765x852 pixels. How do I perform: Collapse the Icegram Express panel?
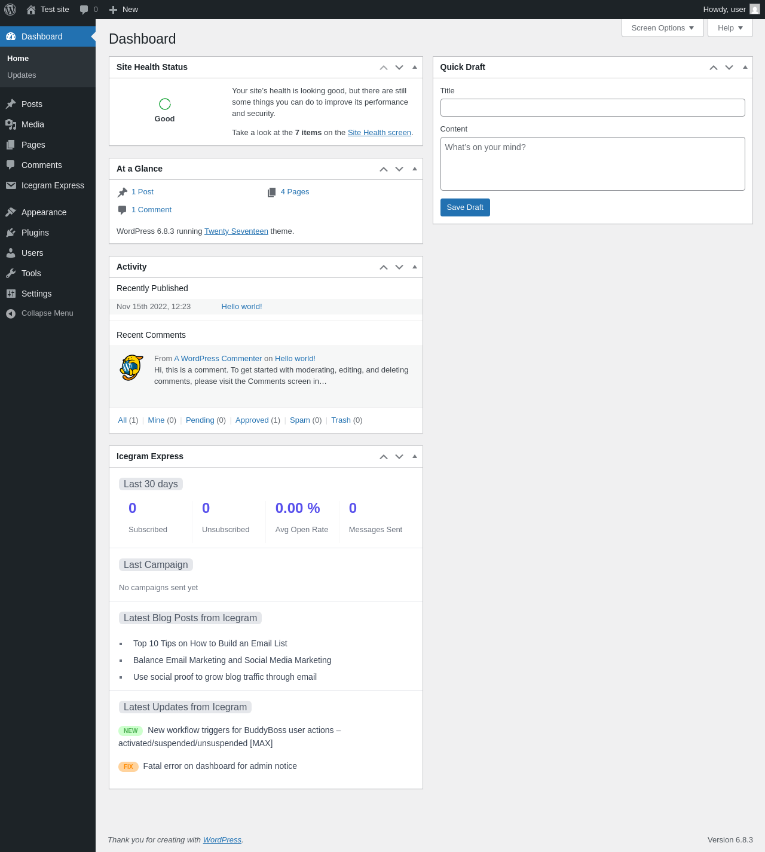point(415,457)
